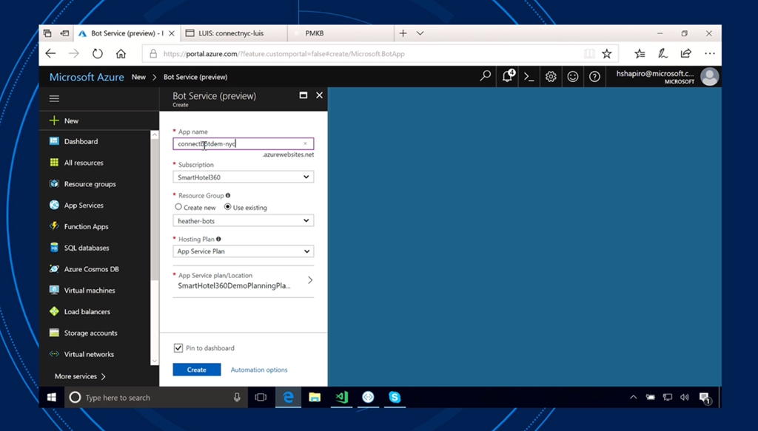The width and height of the screenshot is (758, 431).
Task: Click the feedback smiley icon
Action: click(572, 76)
